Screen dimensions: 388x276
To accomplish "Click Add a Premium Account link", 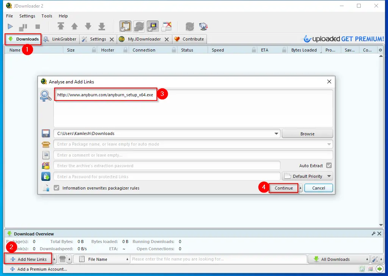I will [x=39, y=269].
